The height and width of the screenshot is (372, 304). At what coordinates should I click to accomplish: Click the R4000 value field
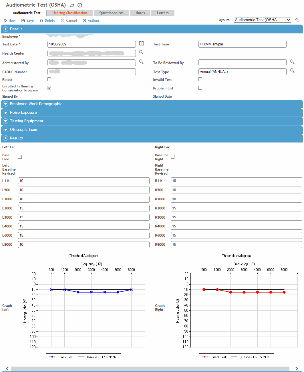(x=237, y=226)
